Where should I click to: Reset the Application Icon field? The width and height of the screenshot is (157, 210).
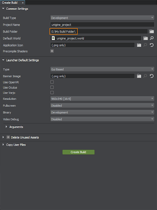tap(151, 45)
